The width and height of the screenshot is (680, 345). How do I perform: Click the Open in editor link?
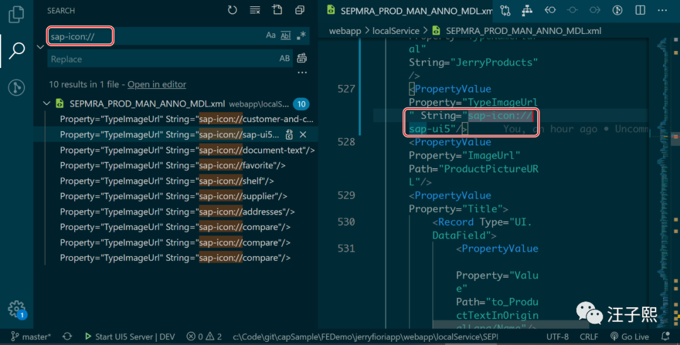[157, 84]
